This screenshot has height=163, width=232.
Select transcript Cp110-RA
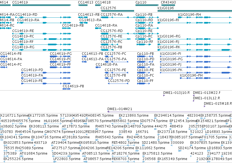pos(144,25)
